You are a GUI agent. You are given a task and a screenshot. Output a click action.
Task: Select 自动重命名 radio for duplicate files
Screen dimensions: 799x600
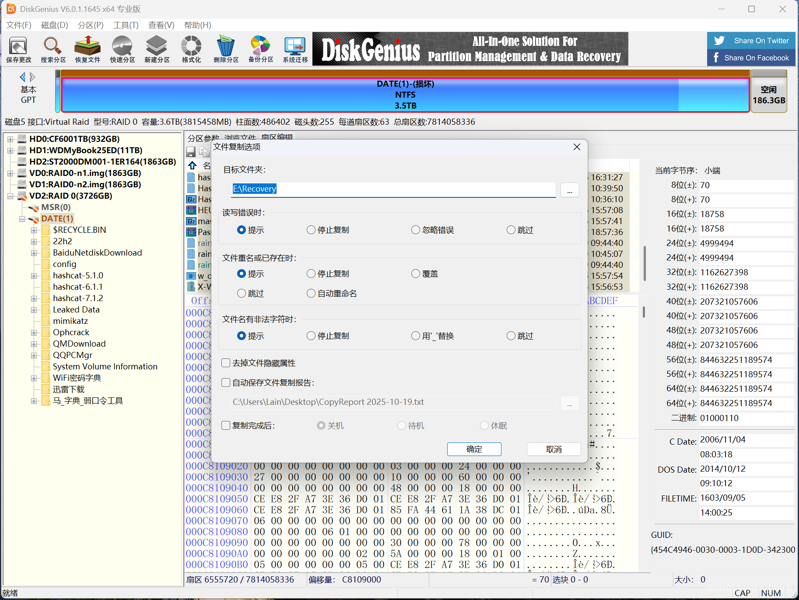pos(311,293)
